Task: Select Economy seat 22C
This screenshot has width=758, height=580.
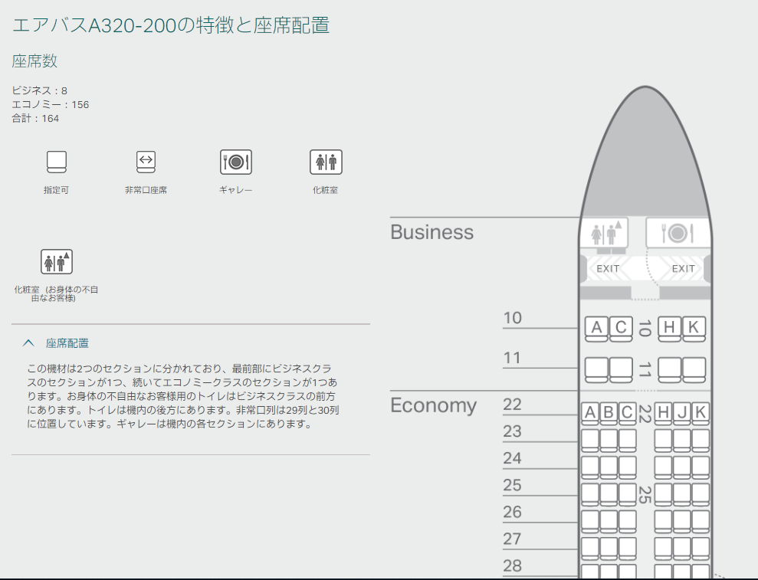Action: click(628, 414)
